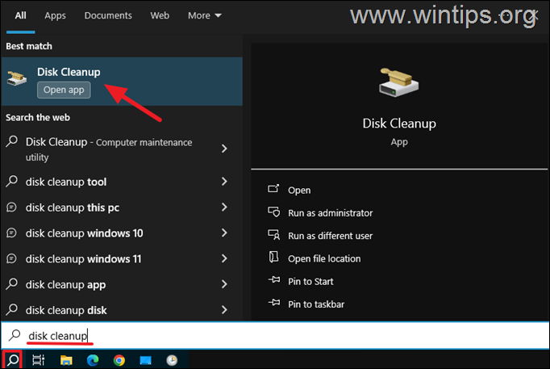This screenshot has height=369, width=550.
Task: Select the Disk Cleanup - Computer maintenance utility suggestion
Action: [x=122, y=149]
